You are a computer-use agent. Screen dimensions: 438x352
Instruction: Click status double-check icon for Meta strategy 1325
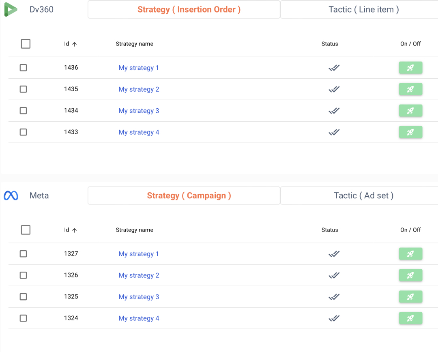point(334,297)
